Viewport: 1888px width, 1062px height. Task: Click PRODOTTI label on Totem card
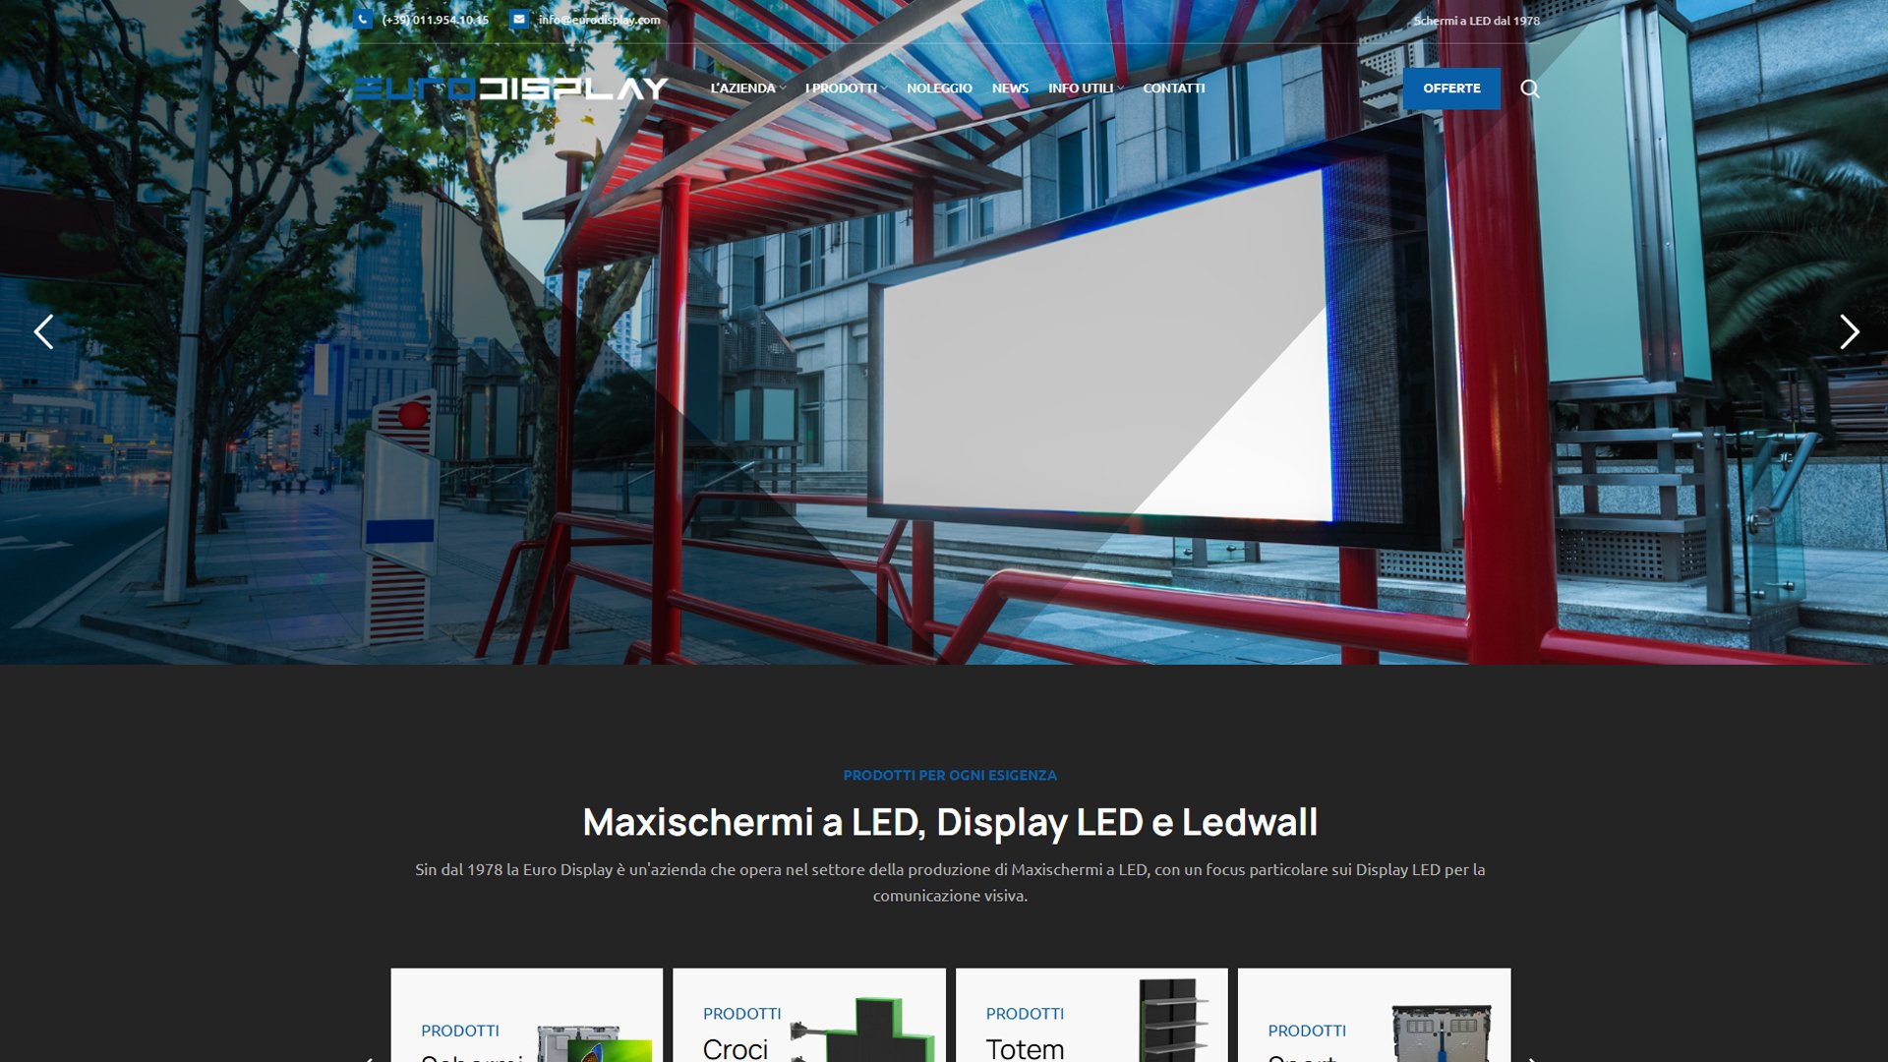[x=1025, y=1014]
